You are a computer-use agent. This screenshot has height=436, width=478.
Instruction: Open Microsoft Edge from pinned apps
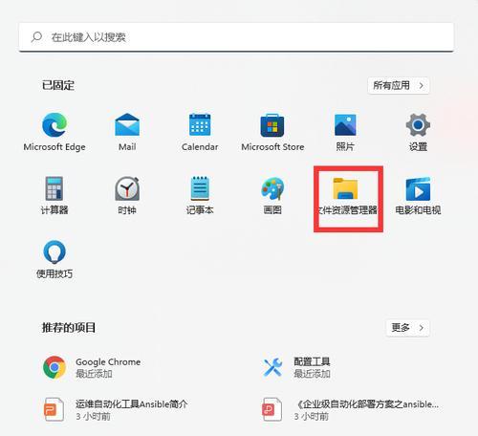coord(54,131)
